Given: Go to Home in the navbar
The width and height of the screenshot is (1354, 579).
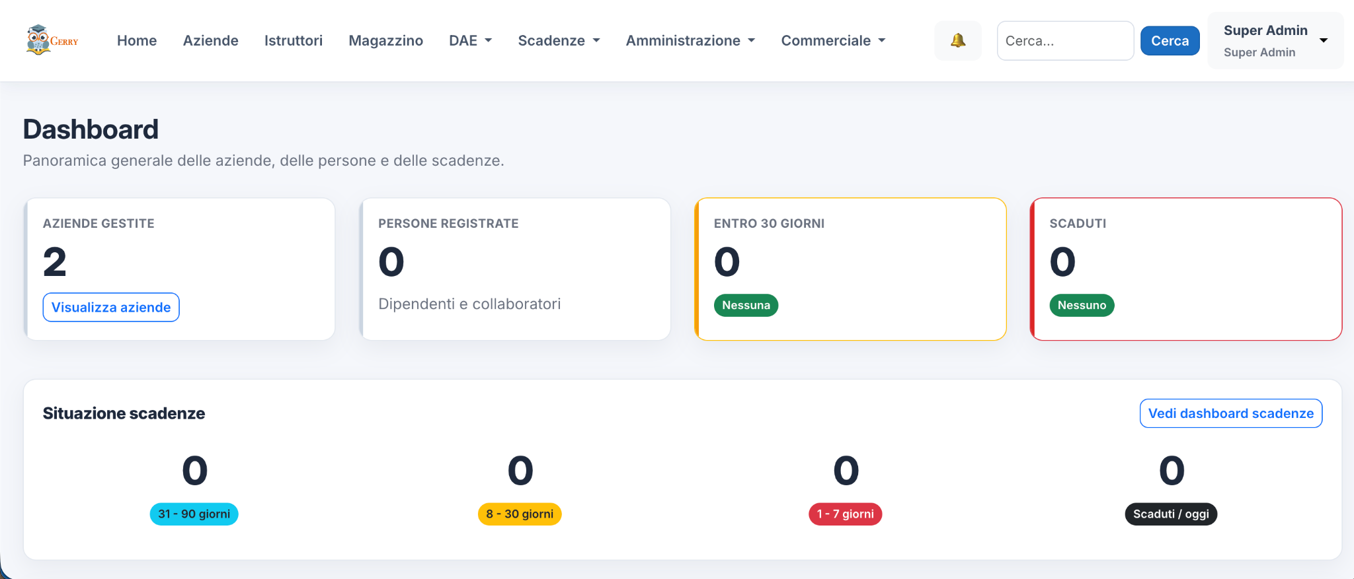Looking at the screenshot, I should pyautogui.click(x=137, y=40).
